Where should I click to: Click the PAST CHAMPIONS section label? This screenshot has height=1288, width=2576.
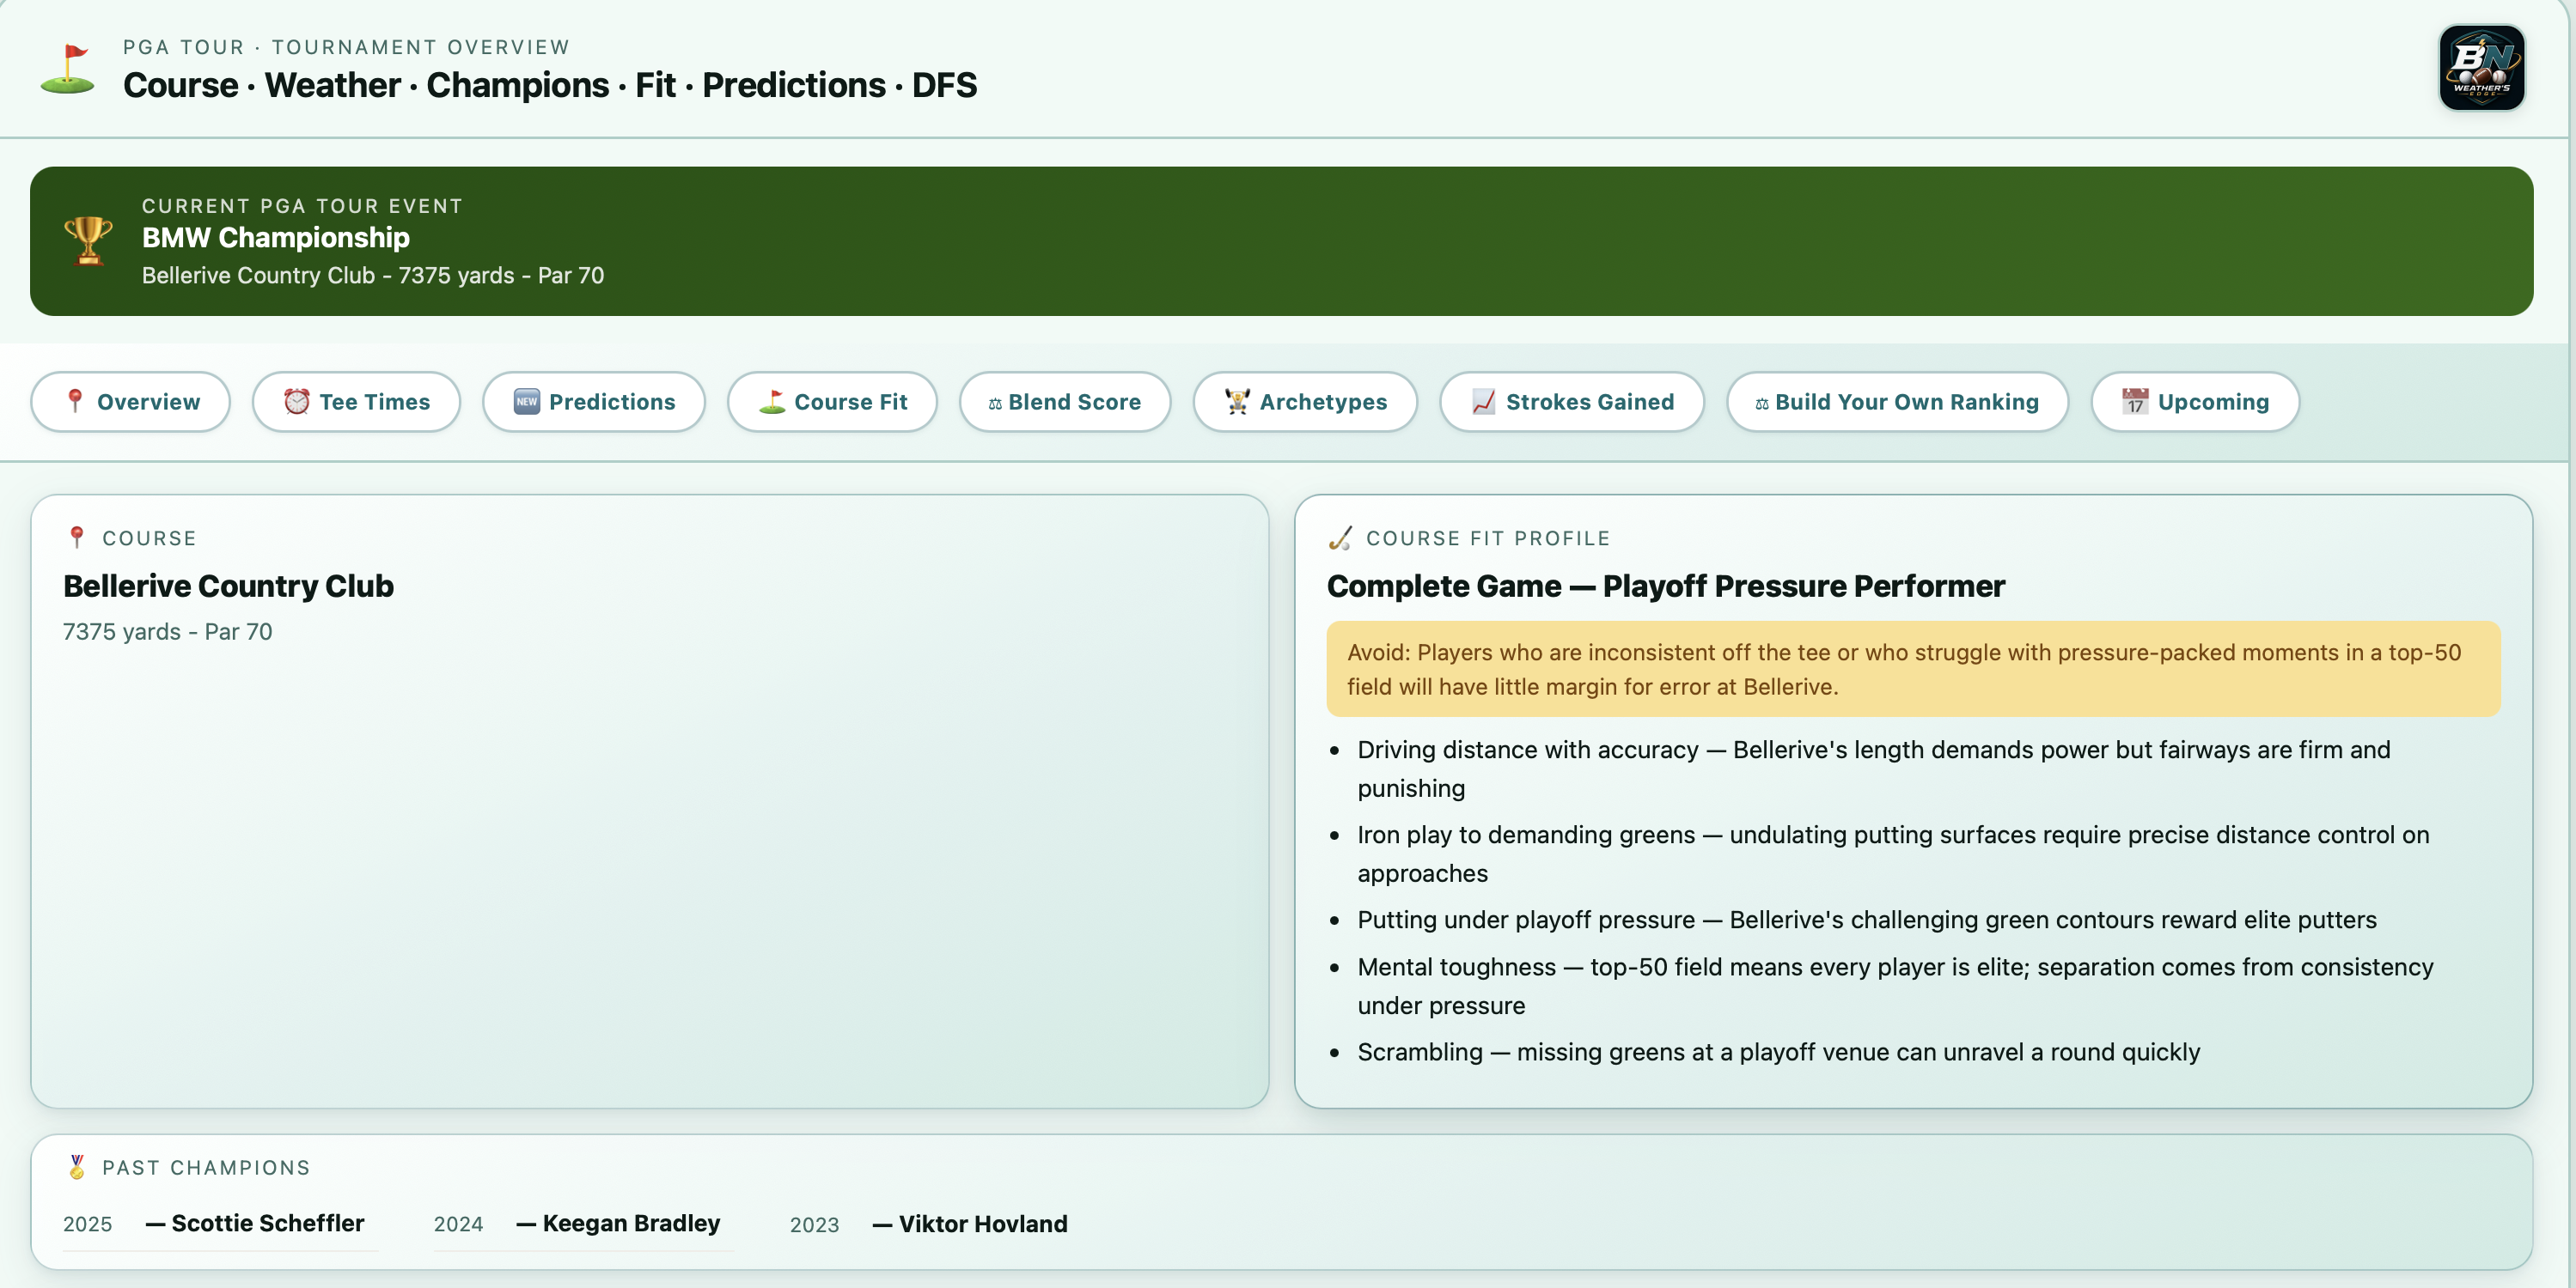coord(206,1167)
